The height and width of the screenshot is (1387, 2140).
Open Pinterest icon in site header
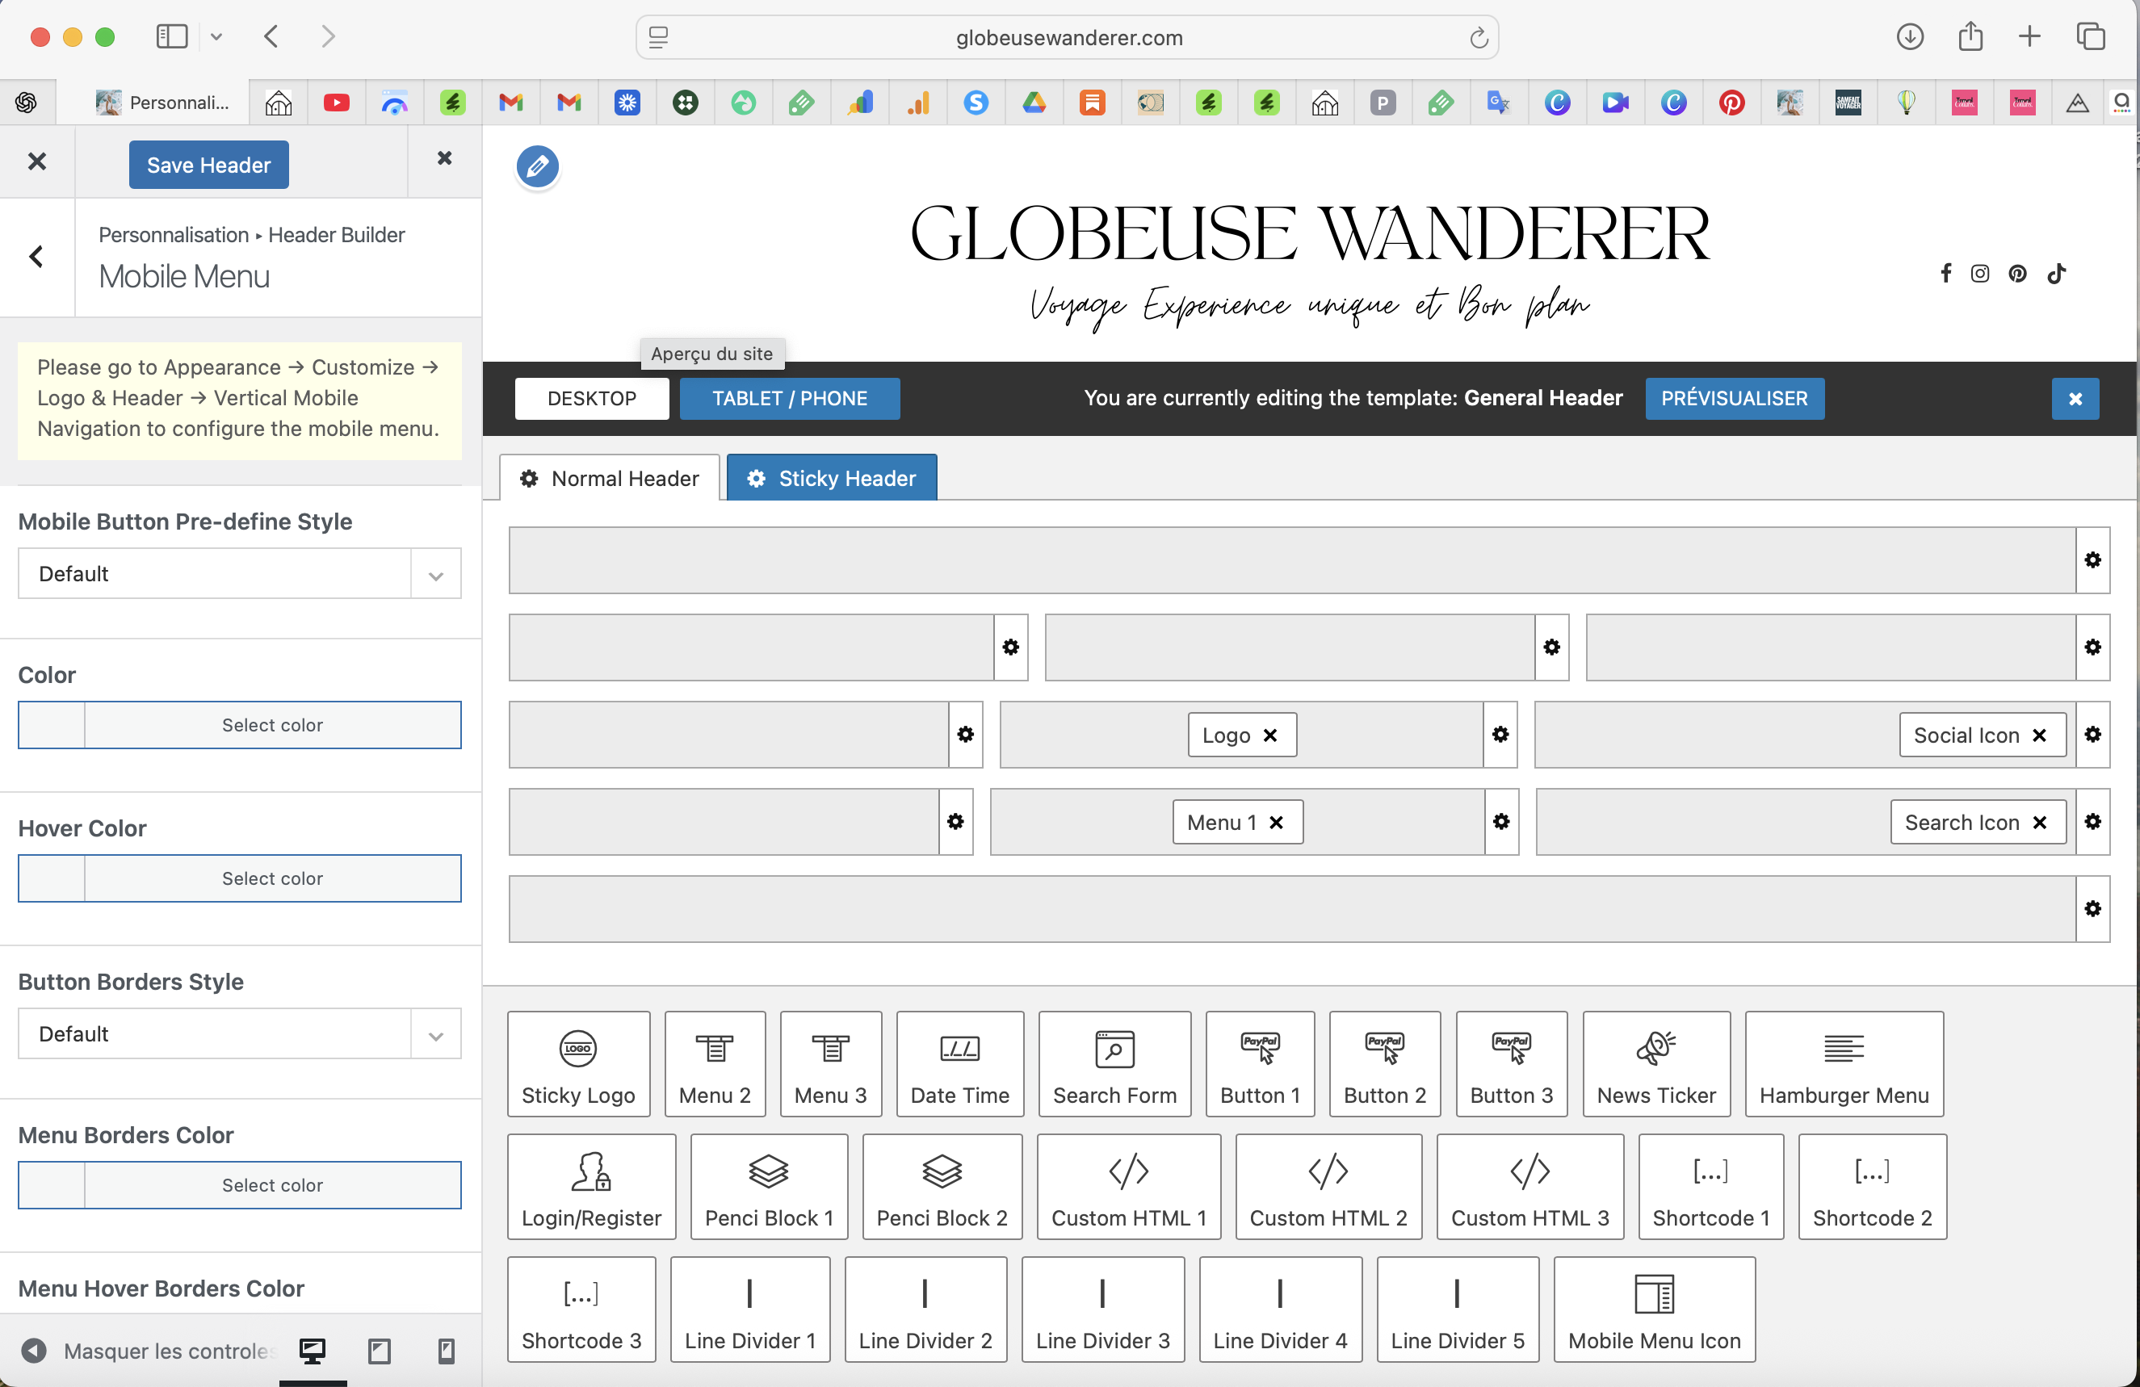point(2016,273)
